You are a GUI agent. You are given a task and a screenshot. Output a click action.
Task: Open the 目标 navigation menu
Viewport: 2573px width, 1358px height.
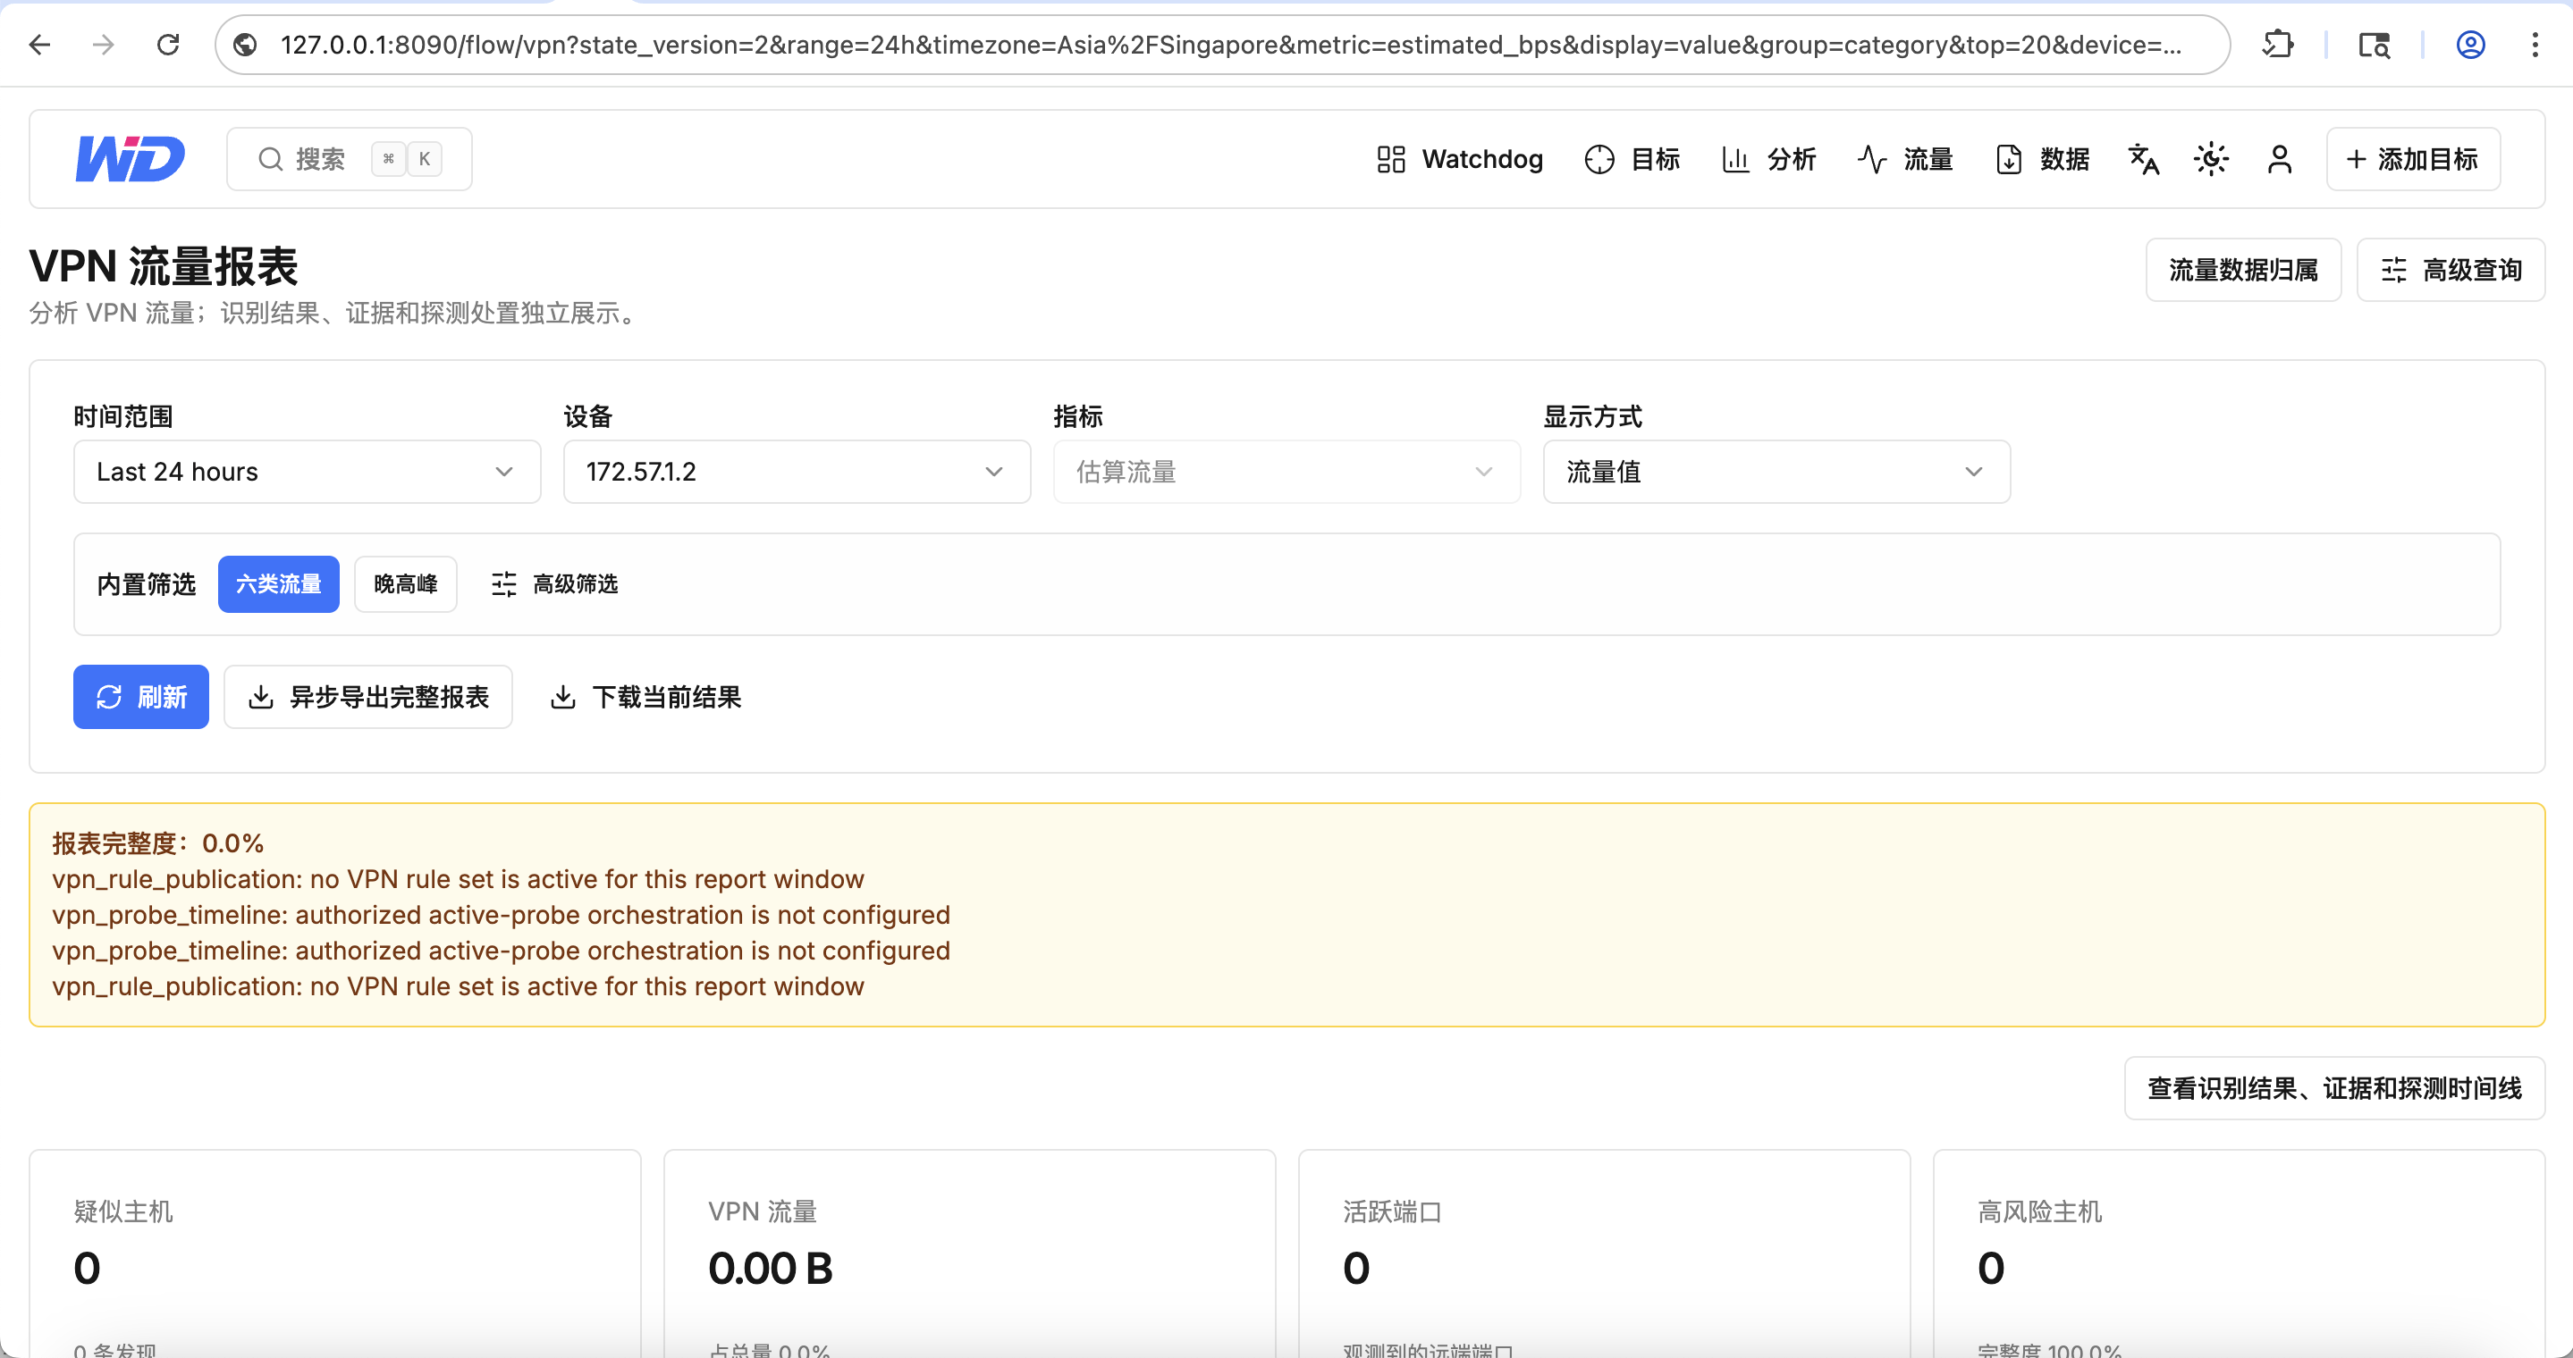(x=1632, y=159)
